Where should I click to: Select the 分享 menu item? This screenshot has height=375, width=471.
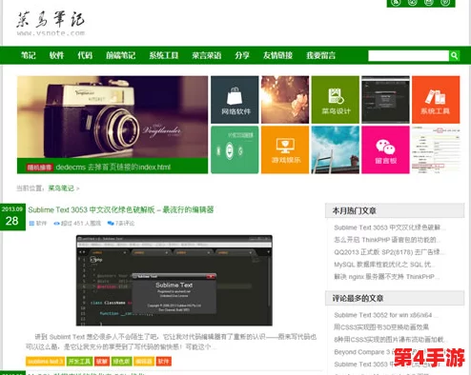242,55
